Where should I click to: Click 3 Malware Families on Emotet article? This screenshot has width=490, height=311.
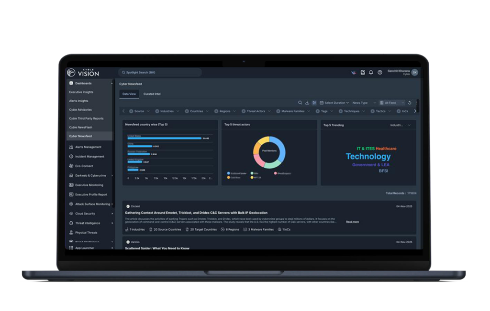point(258,230)
